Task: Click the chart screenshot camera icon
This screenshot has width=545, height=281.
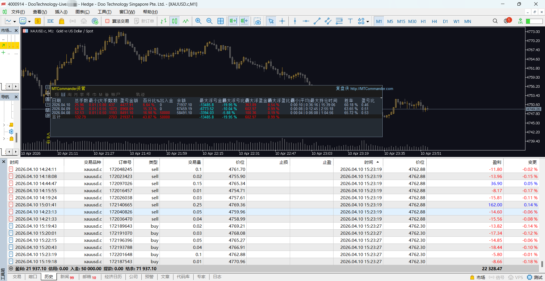Action: [x=257, y=21]
